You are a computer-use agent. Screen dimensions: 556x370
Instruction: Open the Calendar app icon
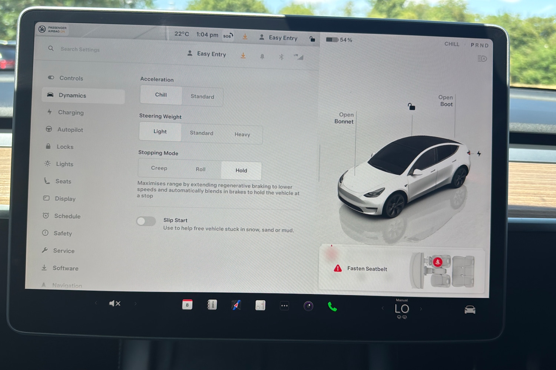187,305
